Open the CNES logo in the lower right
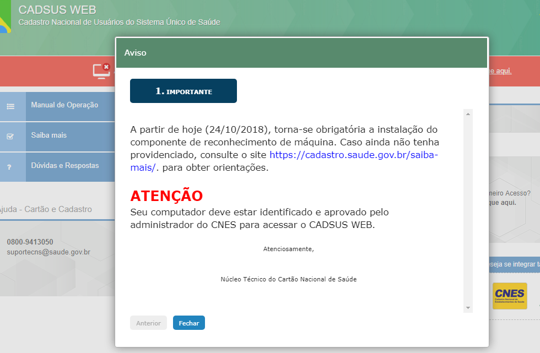The height and width of the screenshot is (353, 540). [509, 296]
